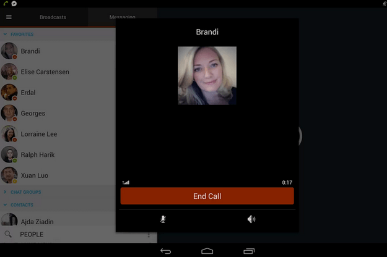
Task: Click Favorites section header label
Action: click(22, 34)
